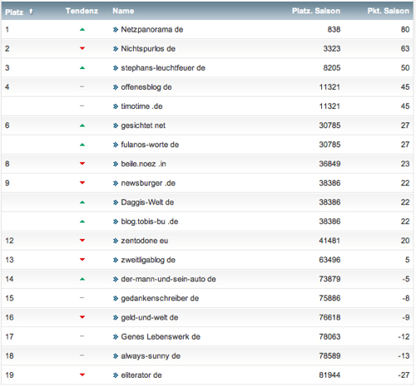Screen dimensions: 416x387
Task: Open the timotime .de link
Action: coord(141,106)
